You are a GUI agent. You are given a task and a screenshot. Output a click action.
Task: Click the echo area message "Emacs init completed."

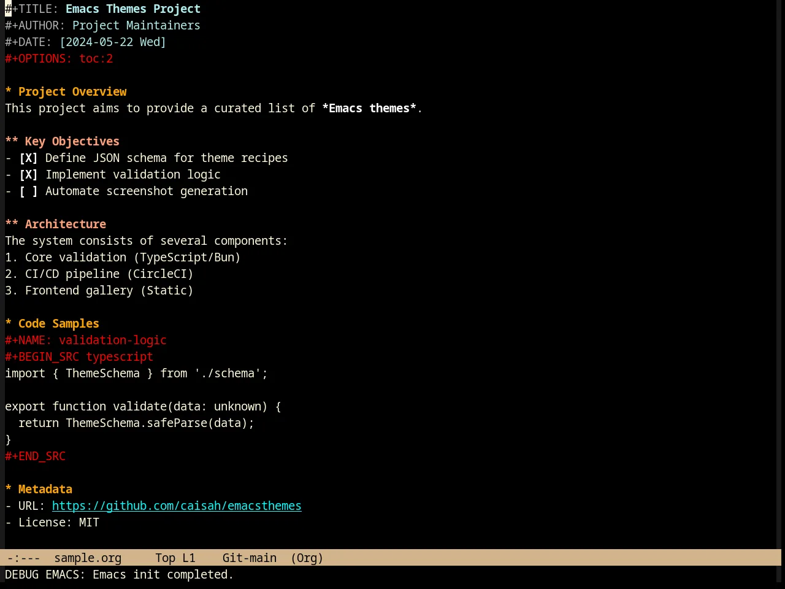[163, 574]
